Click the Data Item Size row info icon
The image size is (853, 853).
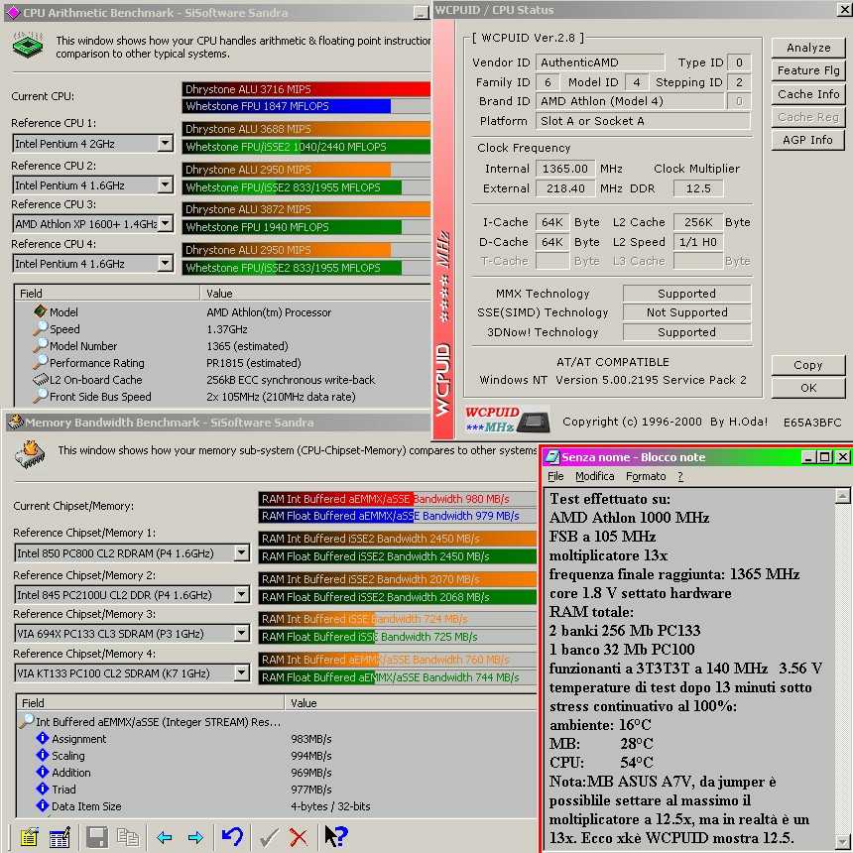(x=43, y=805)
